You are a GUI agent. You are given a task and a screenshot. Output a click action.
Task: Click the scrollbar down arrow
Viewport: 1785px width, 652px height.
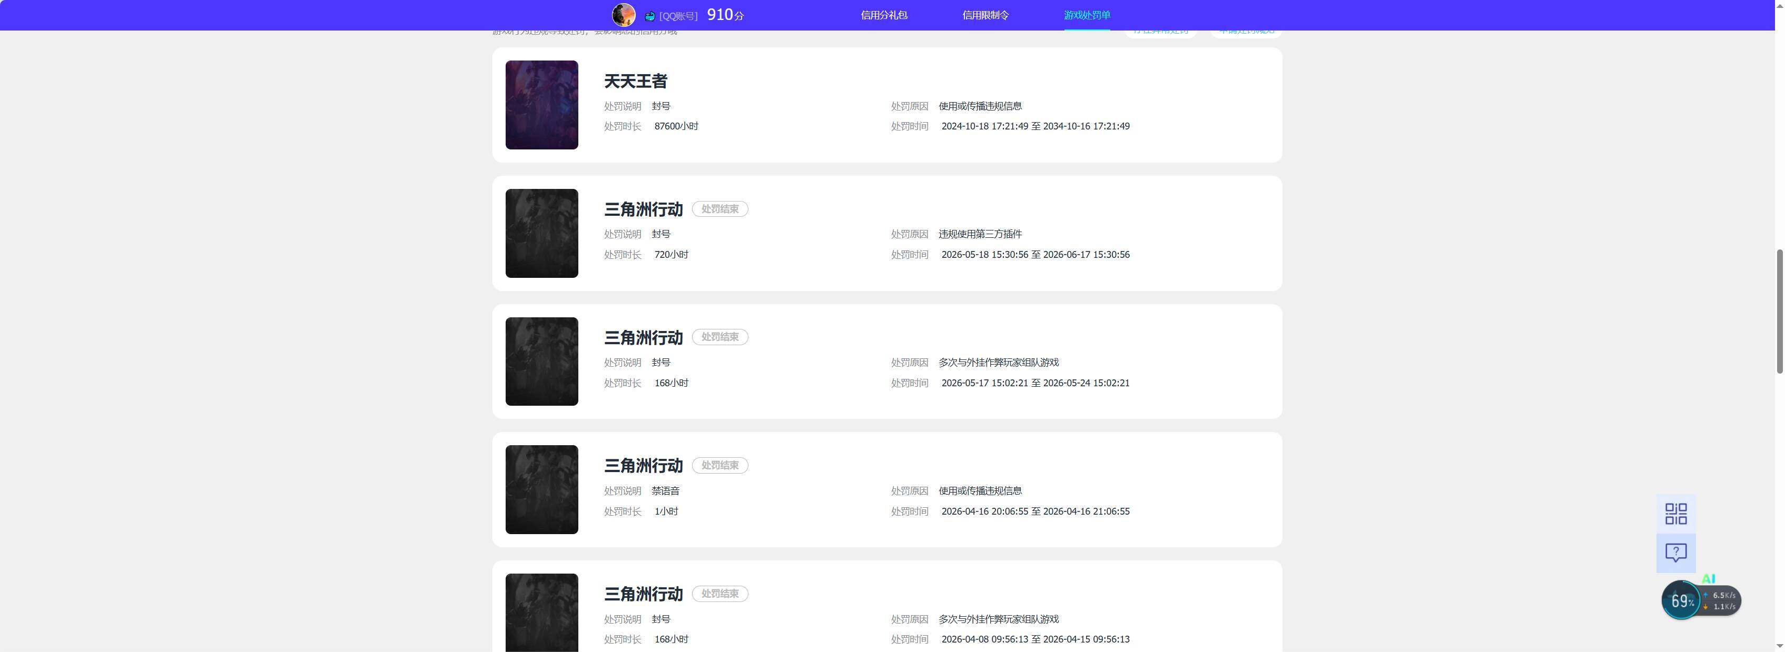pyautogui.click(x=1779, y=646)
